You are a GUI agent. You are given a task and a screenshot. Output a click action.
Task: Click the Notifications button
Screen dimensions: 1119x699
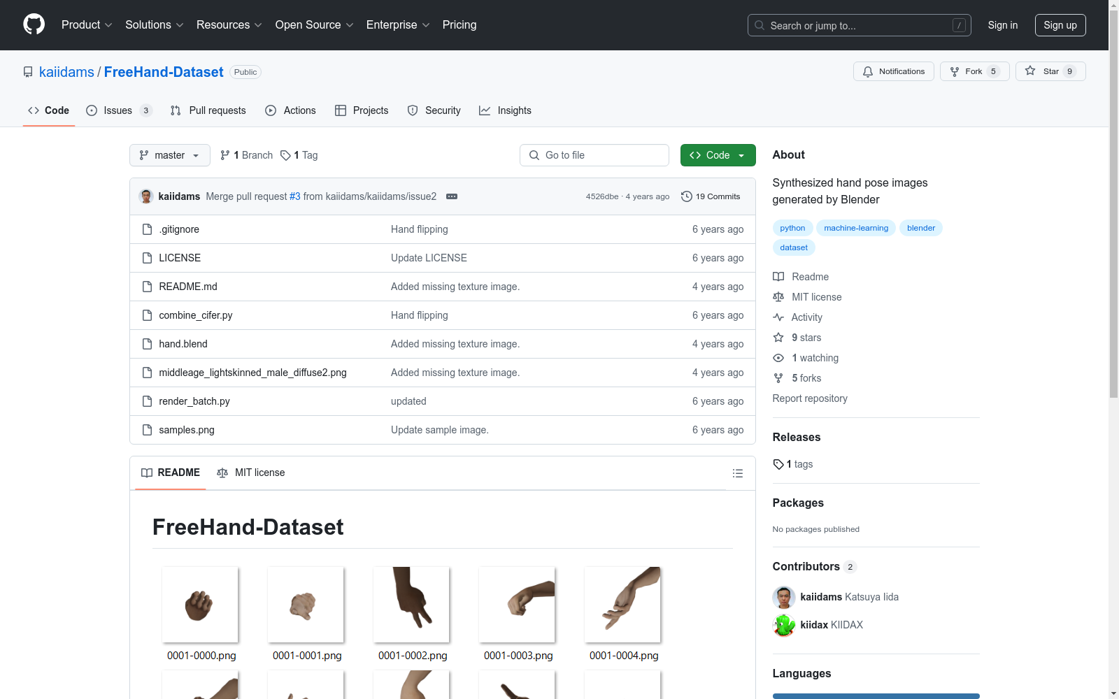(x=894, y=71)
